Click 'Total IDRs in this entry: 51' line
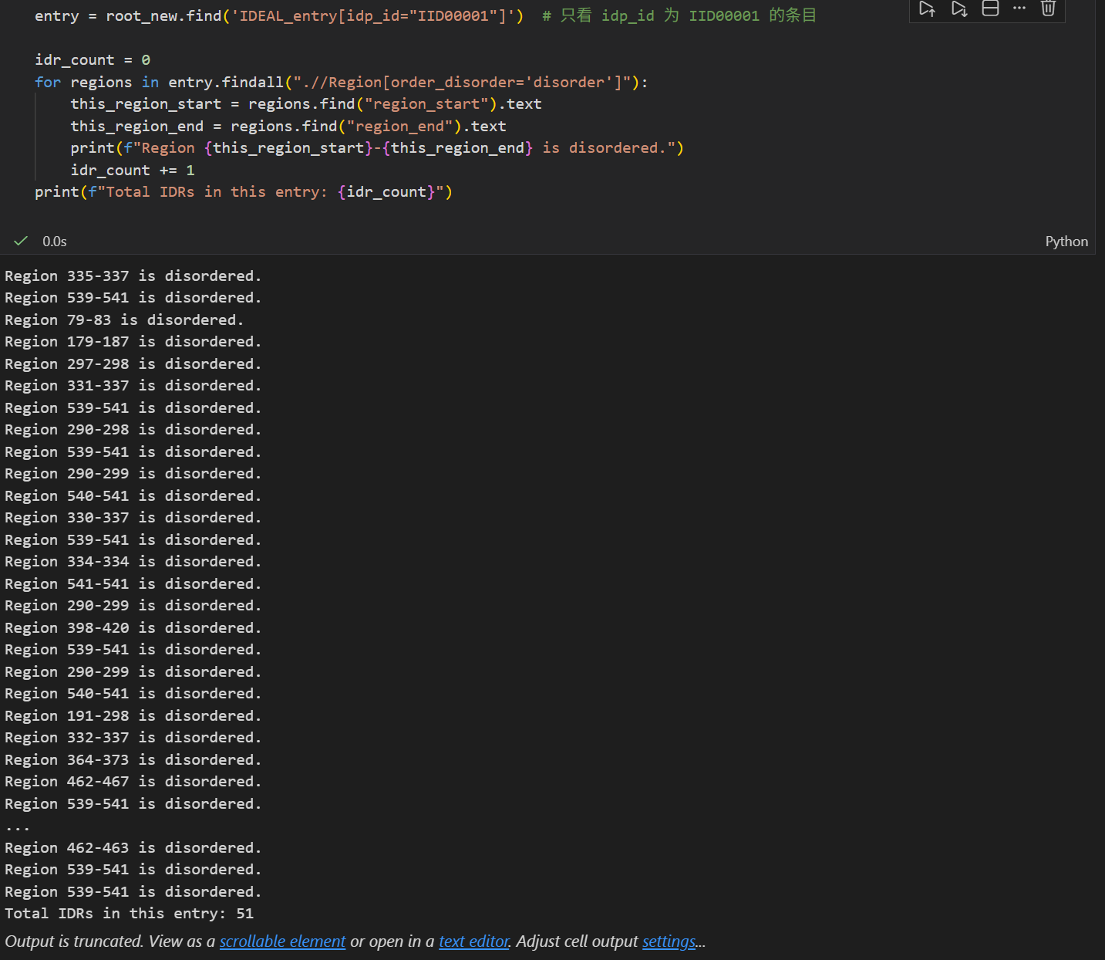 [129, 913]
